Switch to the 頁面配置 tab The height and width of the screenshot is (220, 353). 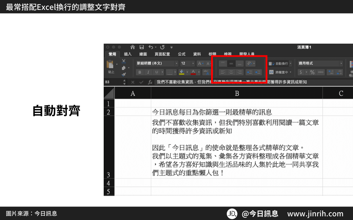162,54
